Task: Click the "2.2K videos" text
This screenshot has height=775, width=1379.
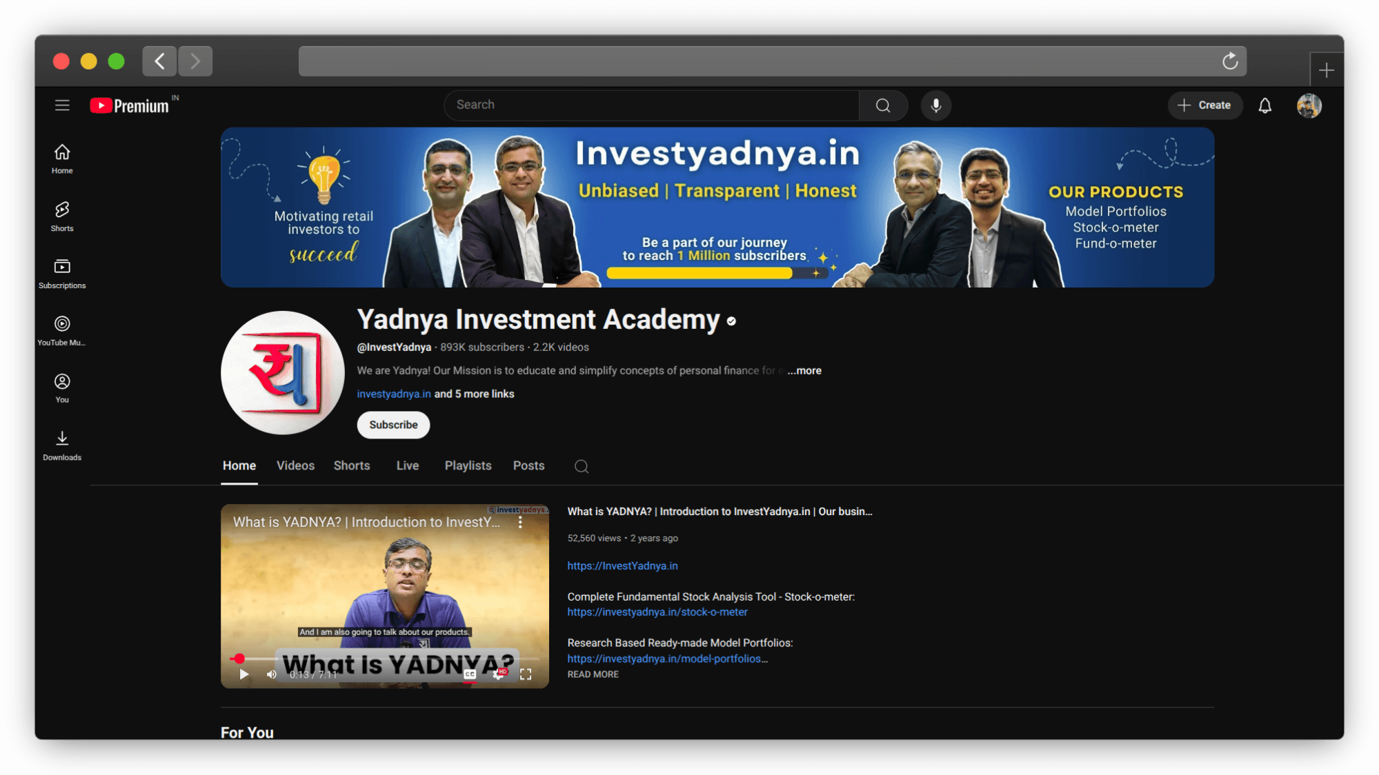Action: click(561, 348)
